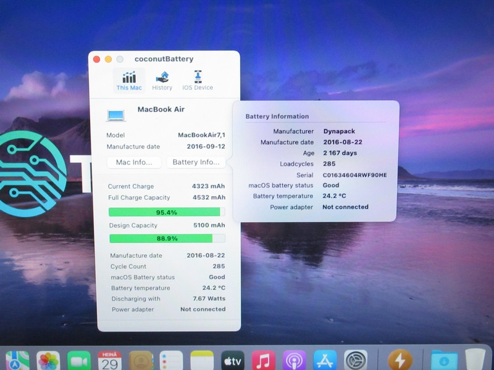The image size is (494, 370).
Task: Open the App Store from Dock
Action: [325, 361]
